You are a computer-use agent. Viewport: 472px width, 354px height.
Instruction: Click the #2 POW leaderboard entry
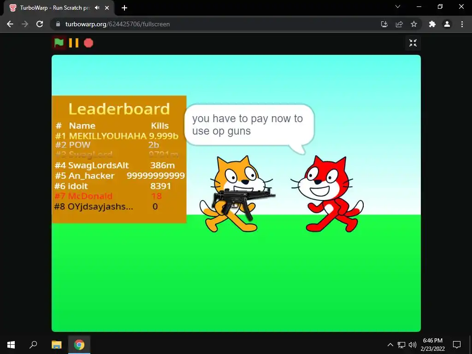(107, 145)
